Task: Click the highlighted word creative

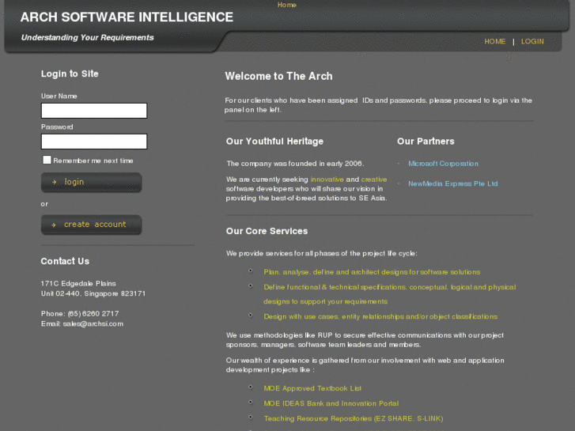Action: (x=373, y=180)
